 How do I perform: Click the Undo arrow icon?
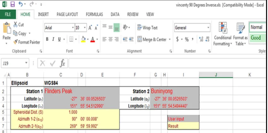pos(21,4)
